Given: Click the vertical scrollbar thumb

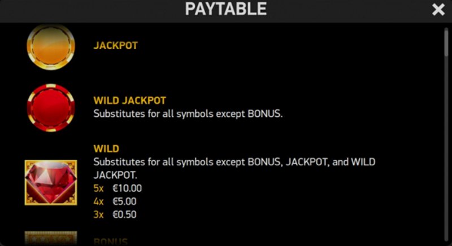Looking at the screenshot, I should (x=446, y=42).
